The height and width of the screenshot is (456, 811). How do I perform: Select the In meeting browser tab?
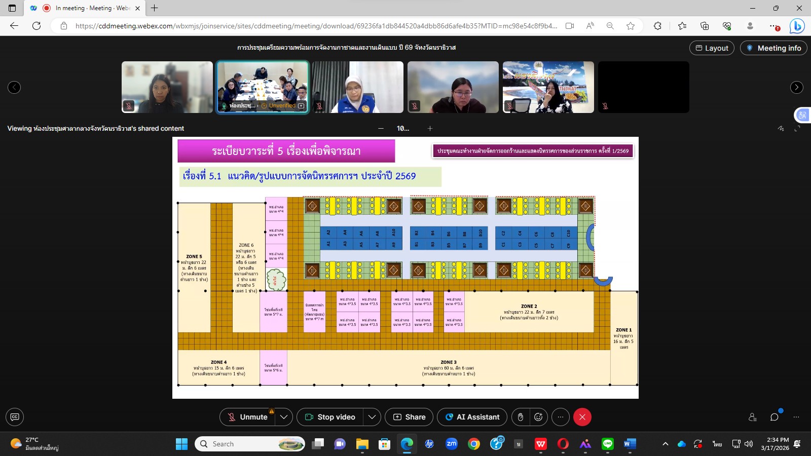85,8
